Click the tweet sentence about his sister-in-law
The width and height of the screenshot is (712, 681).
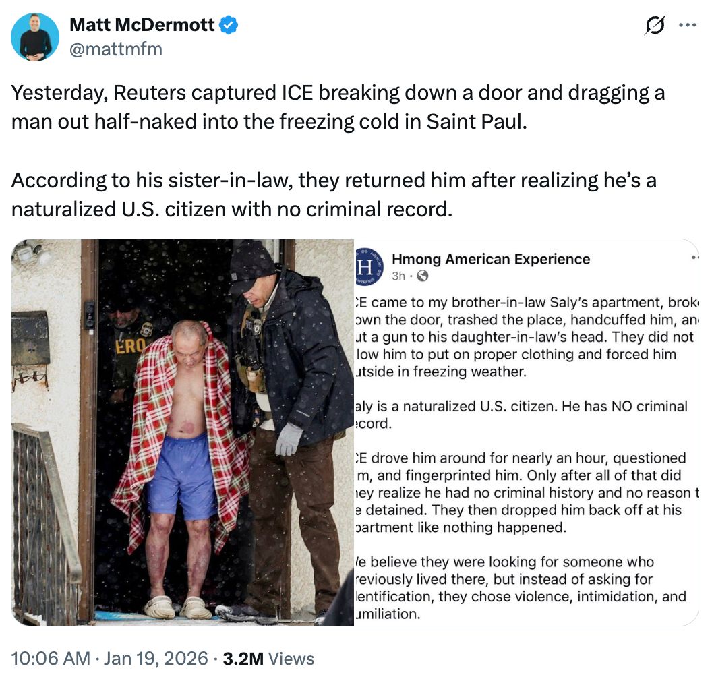[x=334, y=196]
